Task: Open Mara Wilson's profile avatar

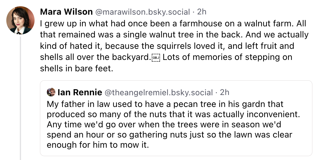Action: tap(20, 21)
